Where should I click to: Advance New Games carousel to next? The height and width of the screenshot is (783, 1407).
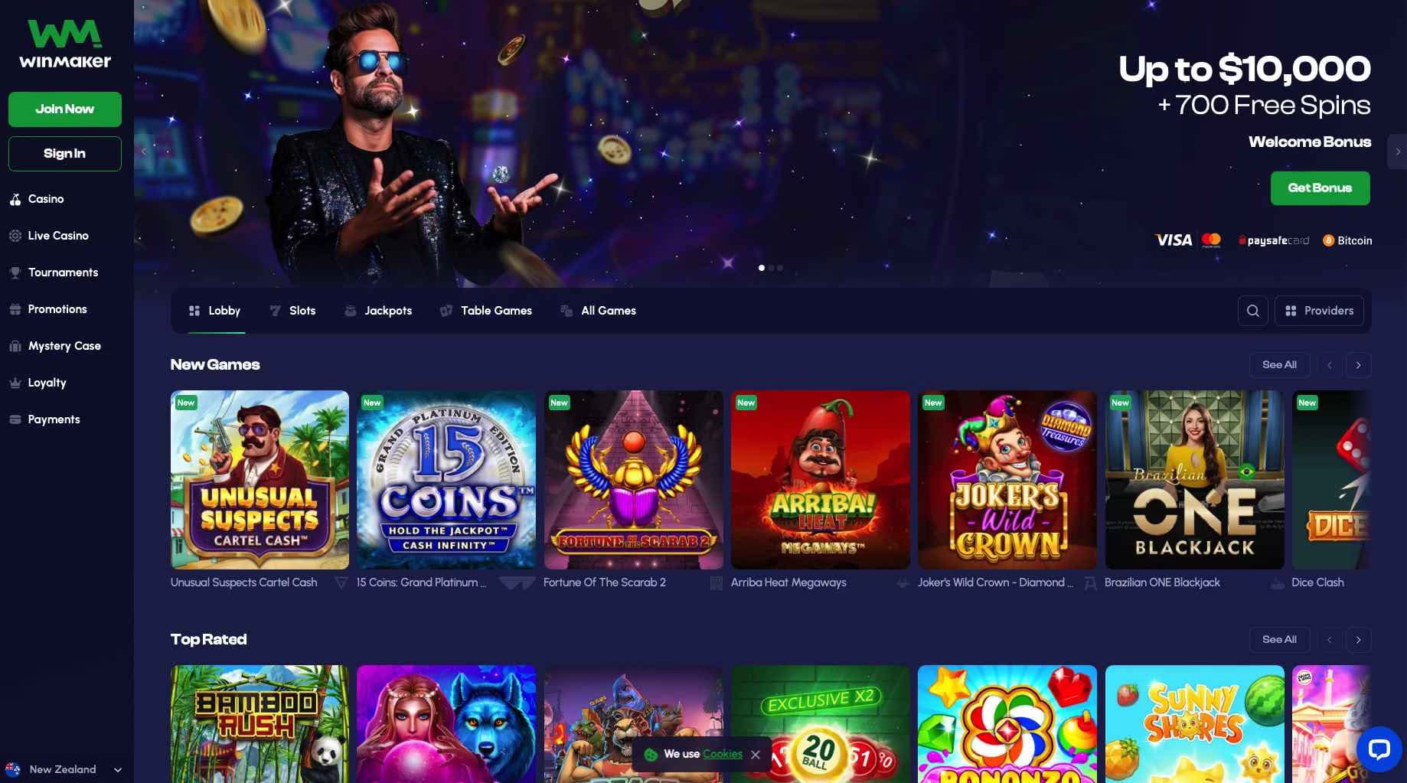(1358, 365)
